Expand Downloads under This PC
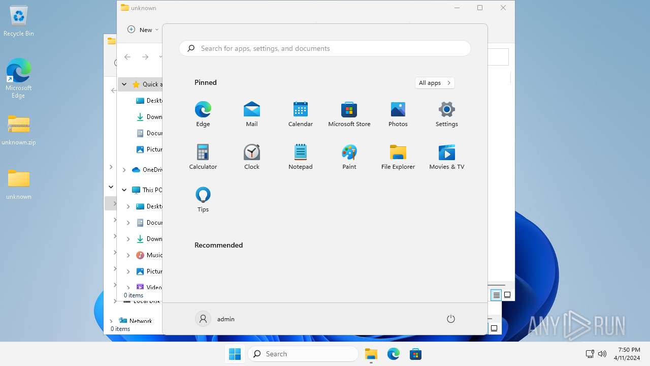 tap(128, 239)
